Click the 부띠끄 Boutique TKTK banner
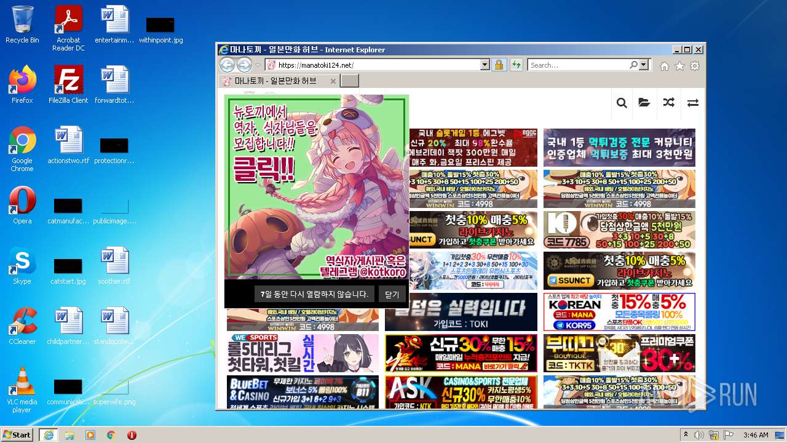The image size is (787, 443). pos(619,353)
